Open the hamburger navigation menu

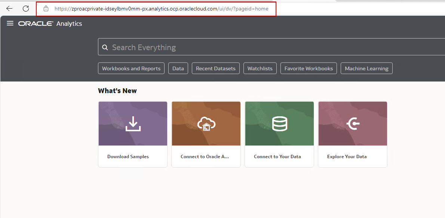pos(10,23)
